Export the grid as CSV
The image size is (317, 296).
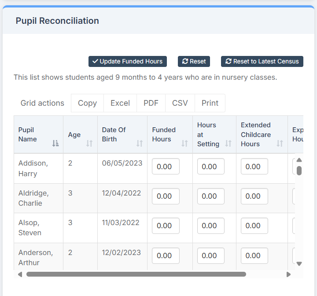point(180,103)
